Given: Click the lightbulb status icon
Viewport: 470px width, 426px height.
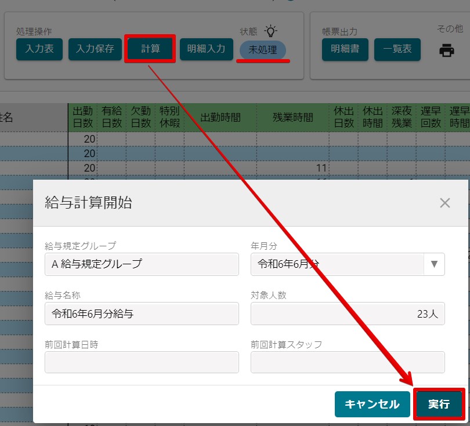Looking at the screenshot, I should click(270, 31).
